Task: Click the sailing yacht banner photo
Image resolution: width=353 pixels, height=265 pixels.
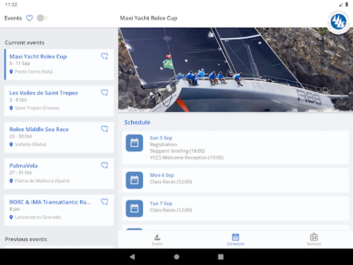Action: click(x=236, y=70)
